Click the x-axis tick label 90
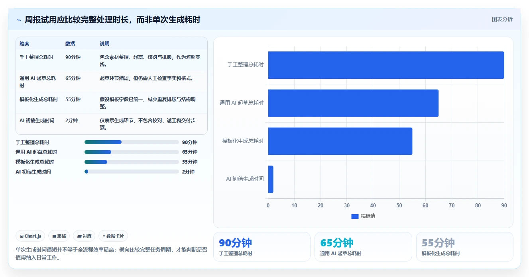The width and height of the screenshot is (529, 277). 504,205
